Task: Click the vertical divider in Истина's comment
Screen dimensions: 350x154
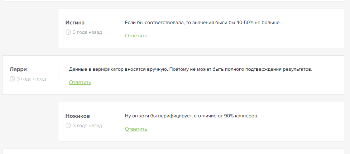Action: pos(114,28)
